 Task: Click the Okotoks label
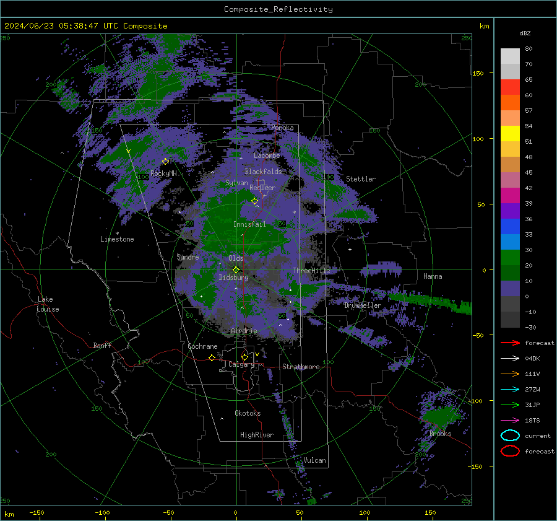(248, 413)
